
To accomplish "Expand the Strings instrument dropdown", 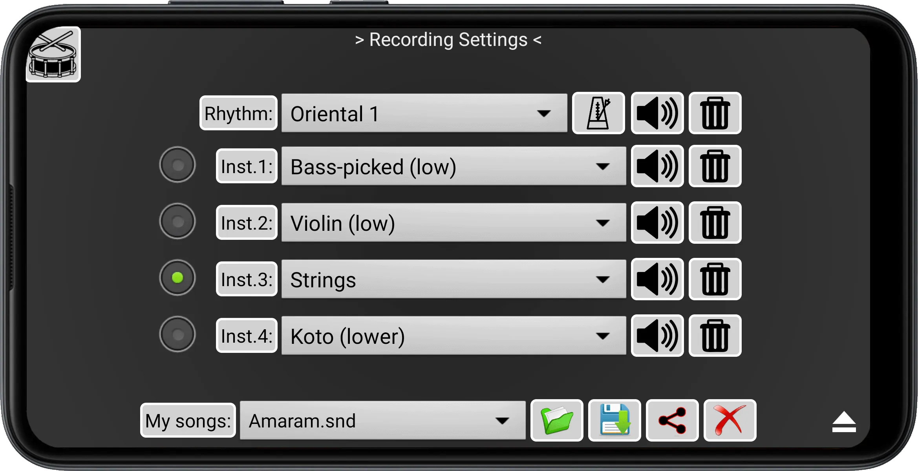I will tap(454, 279).
